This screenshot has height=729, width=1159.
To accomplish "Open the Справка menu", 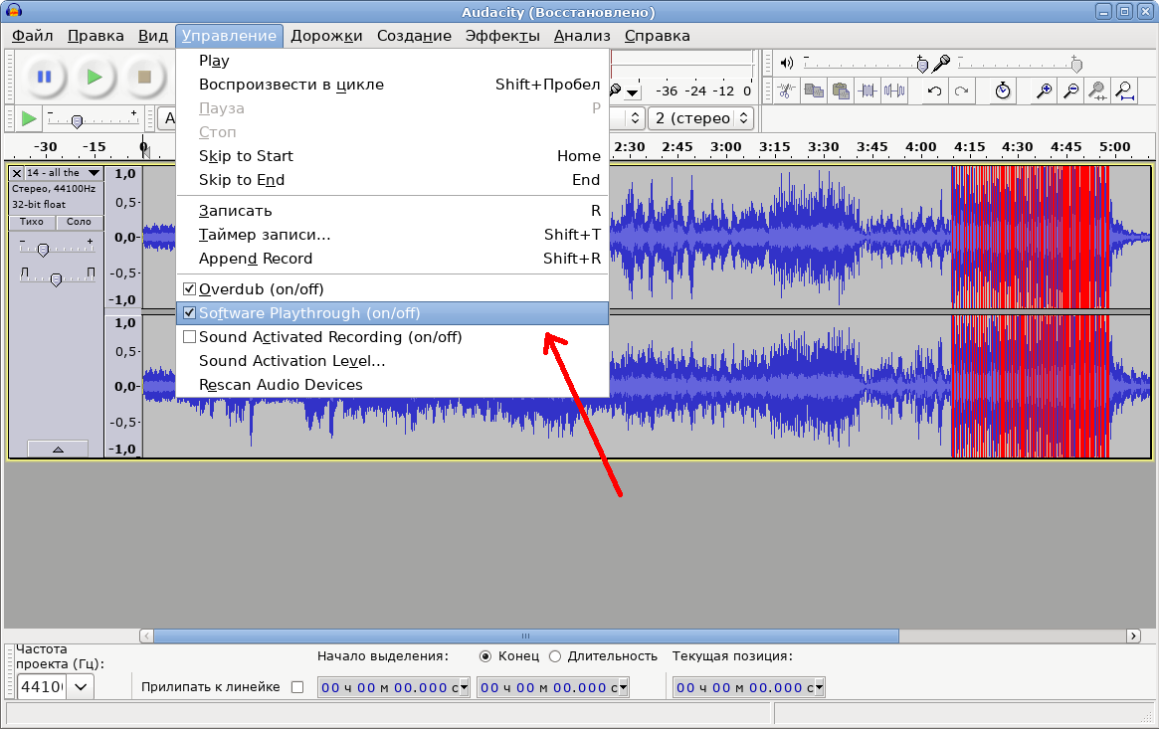I will point(658,36).
